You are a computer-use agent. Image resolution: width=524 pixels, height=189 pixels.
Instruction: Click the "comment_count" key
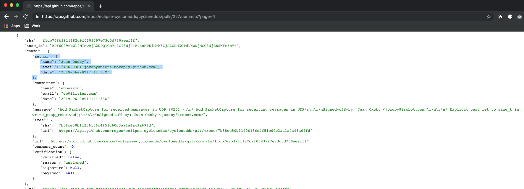(x=49, y=147)
